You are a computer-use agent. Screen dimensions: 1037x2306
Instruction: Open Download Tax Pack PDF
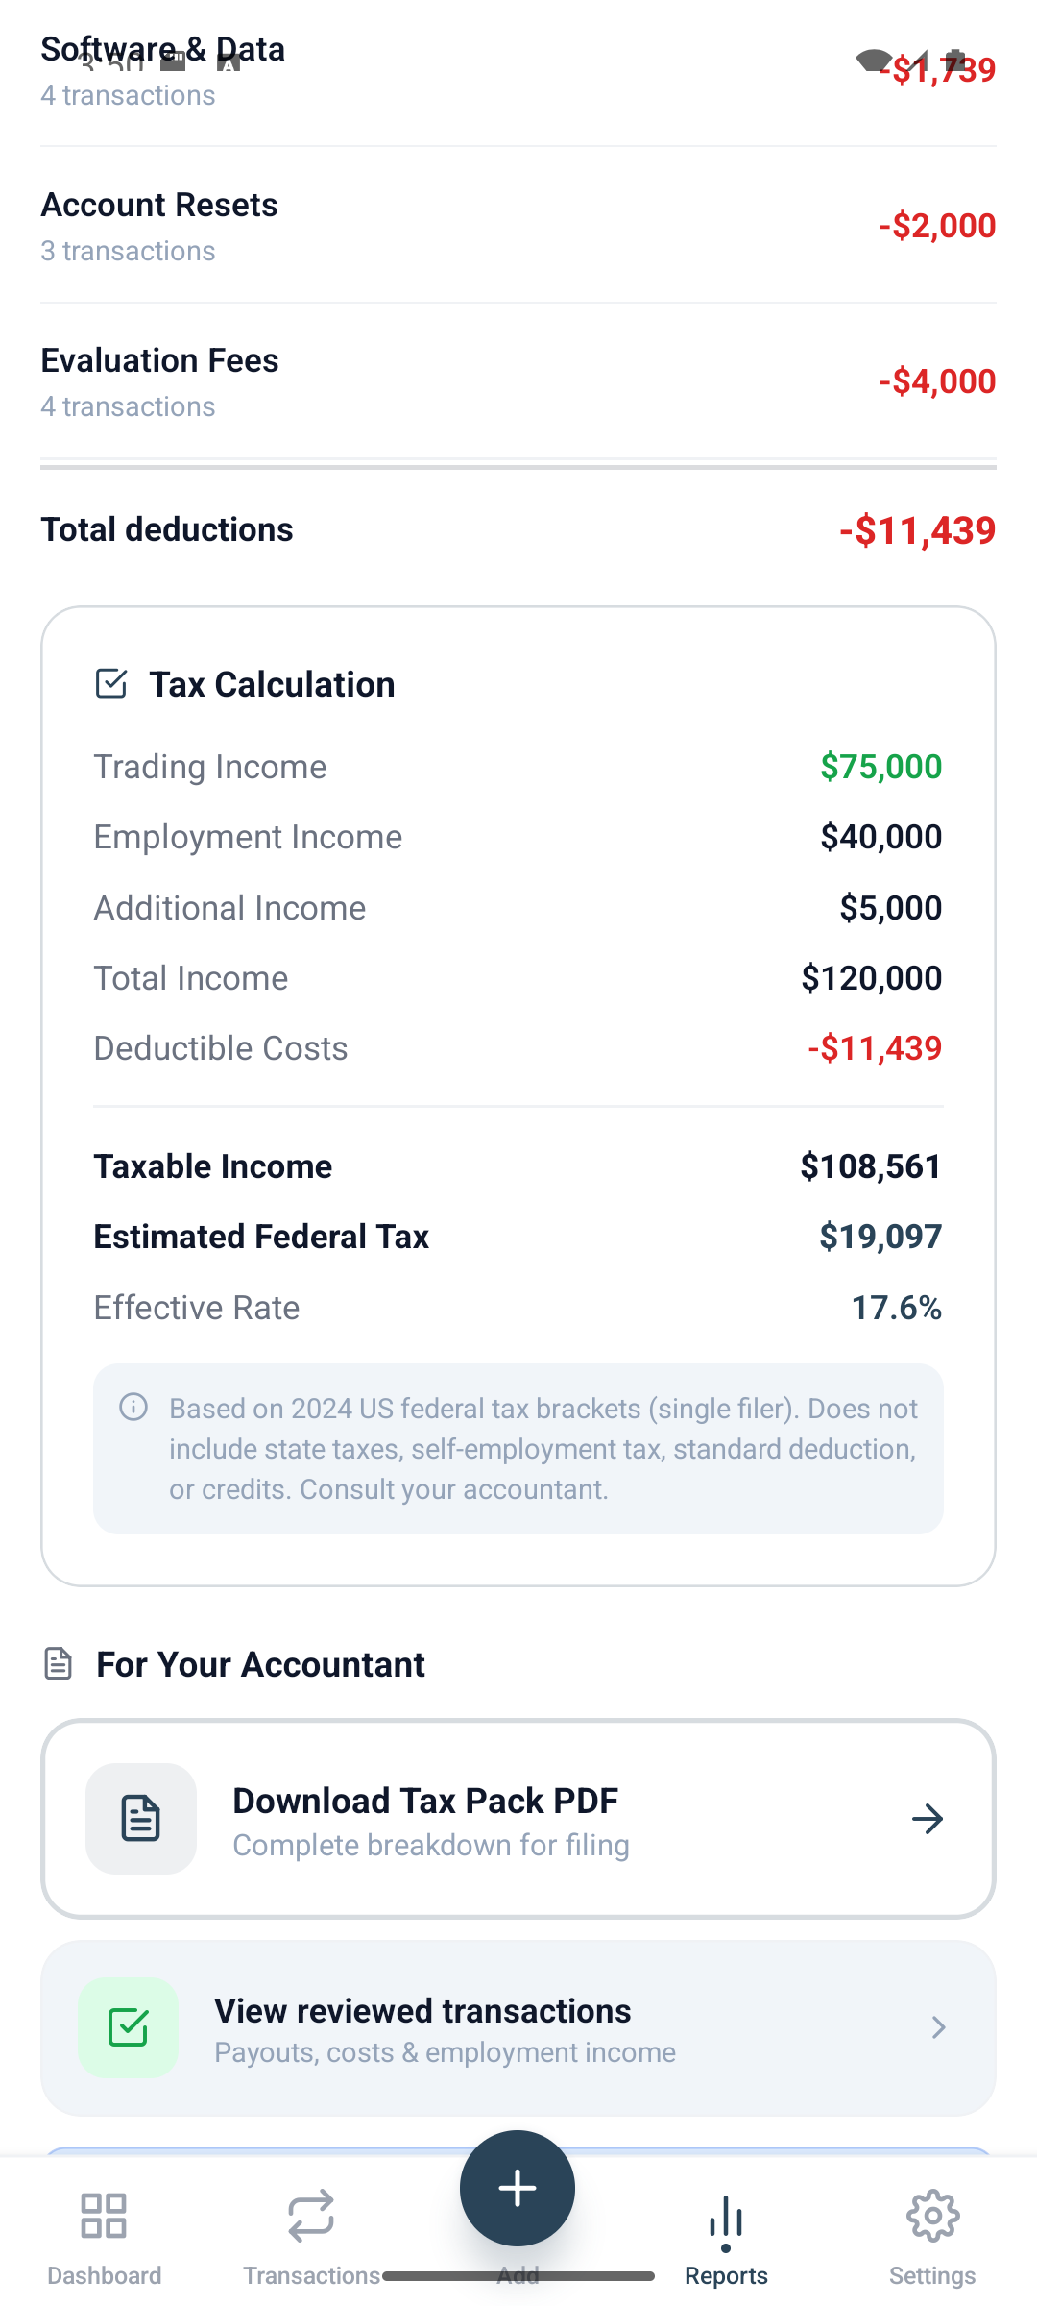tap(518, 1819)
